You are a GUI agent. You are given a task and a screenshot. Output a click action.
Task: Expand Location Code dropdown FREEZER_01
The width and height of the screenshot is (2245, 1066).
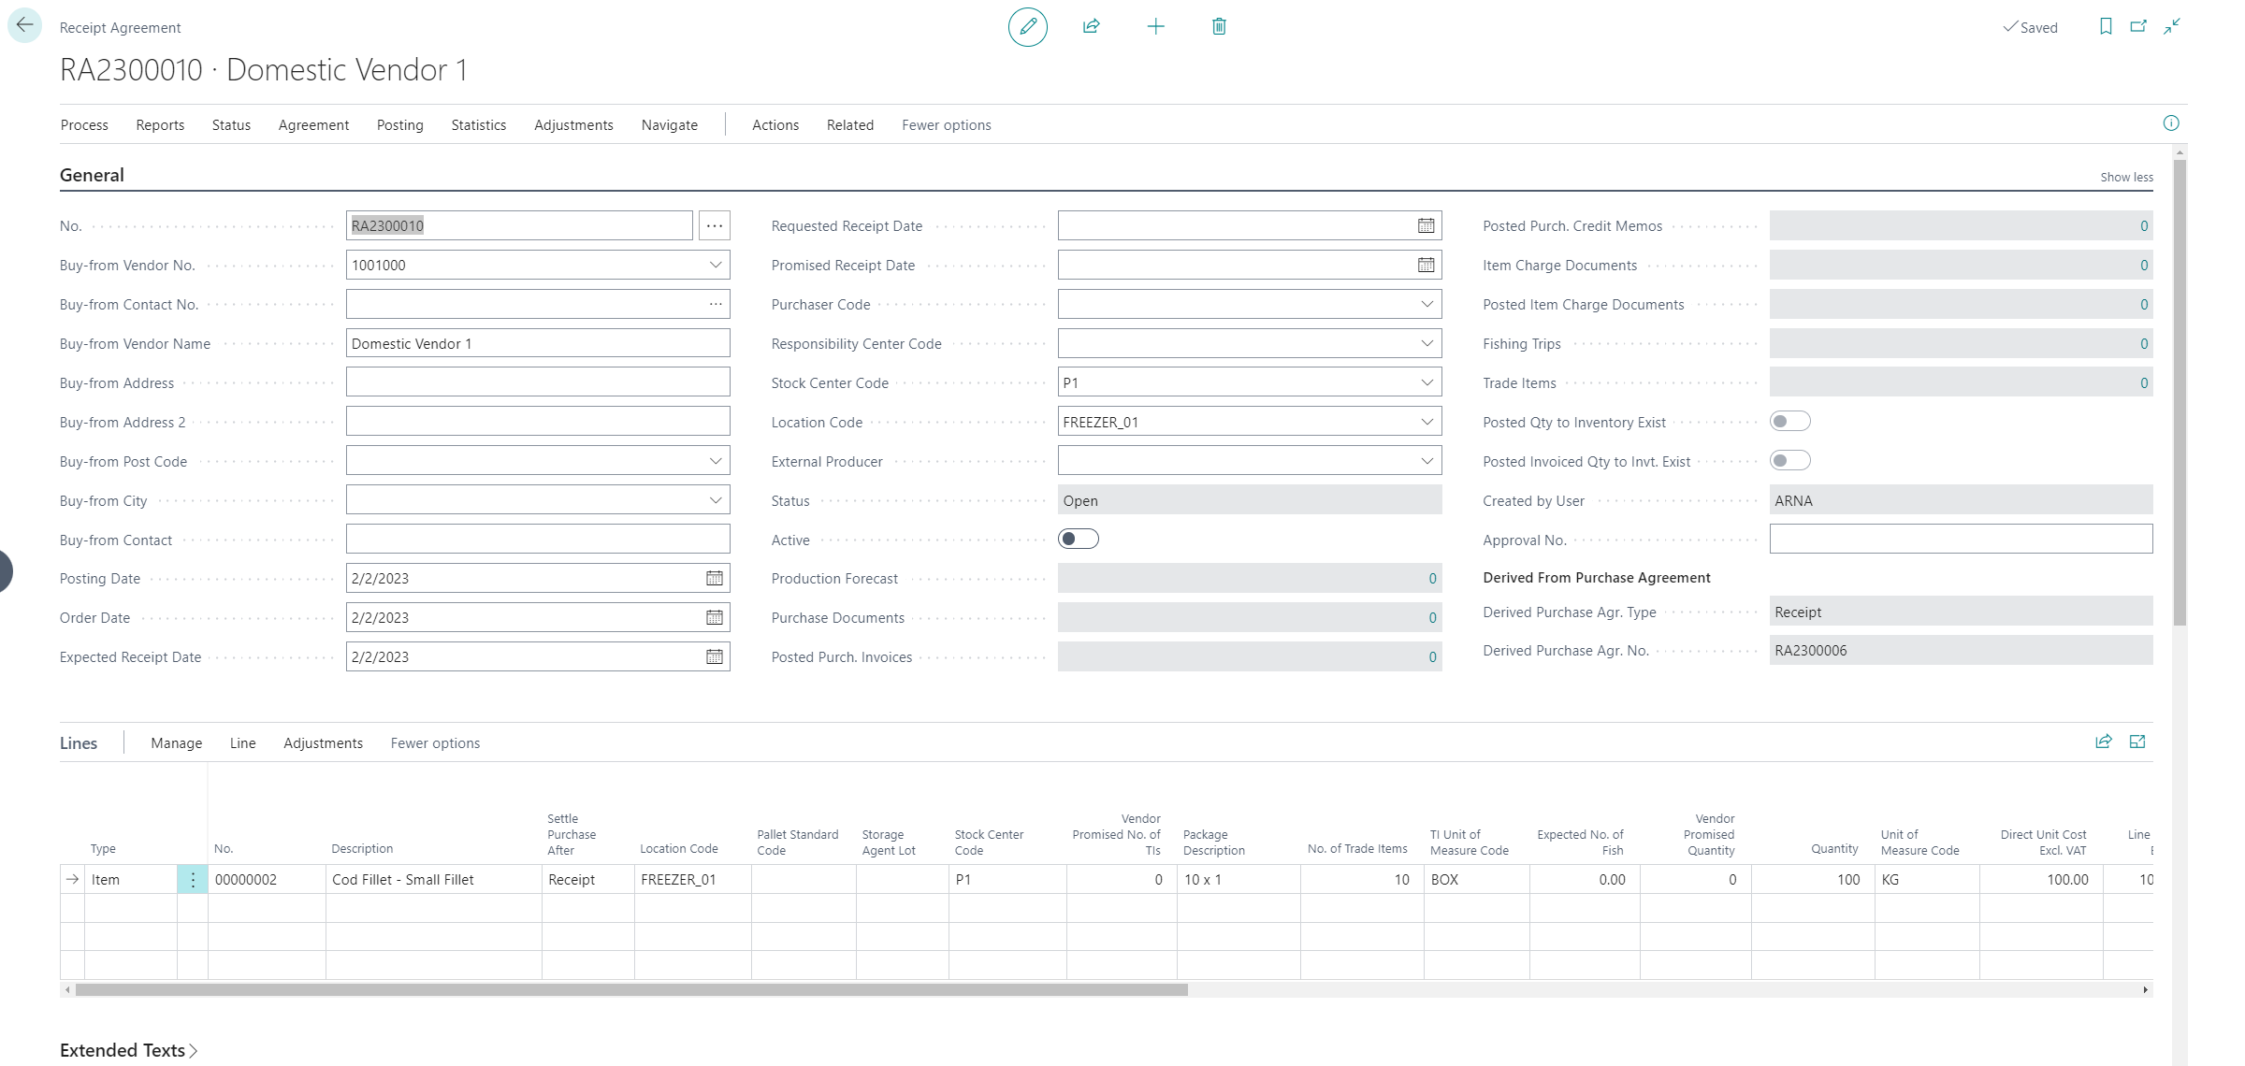click(1427, 423)
